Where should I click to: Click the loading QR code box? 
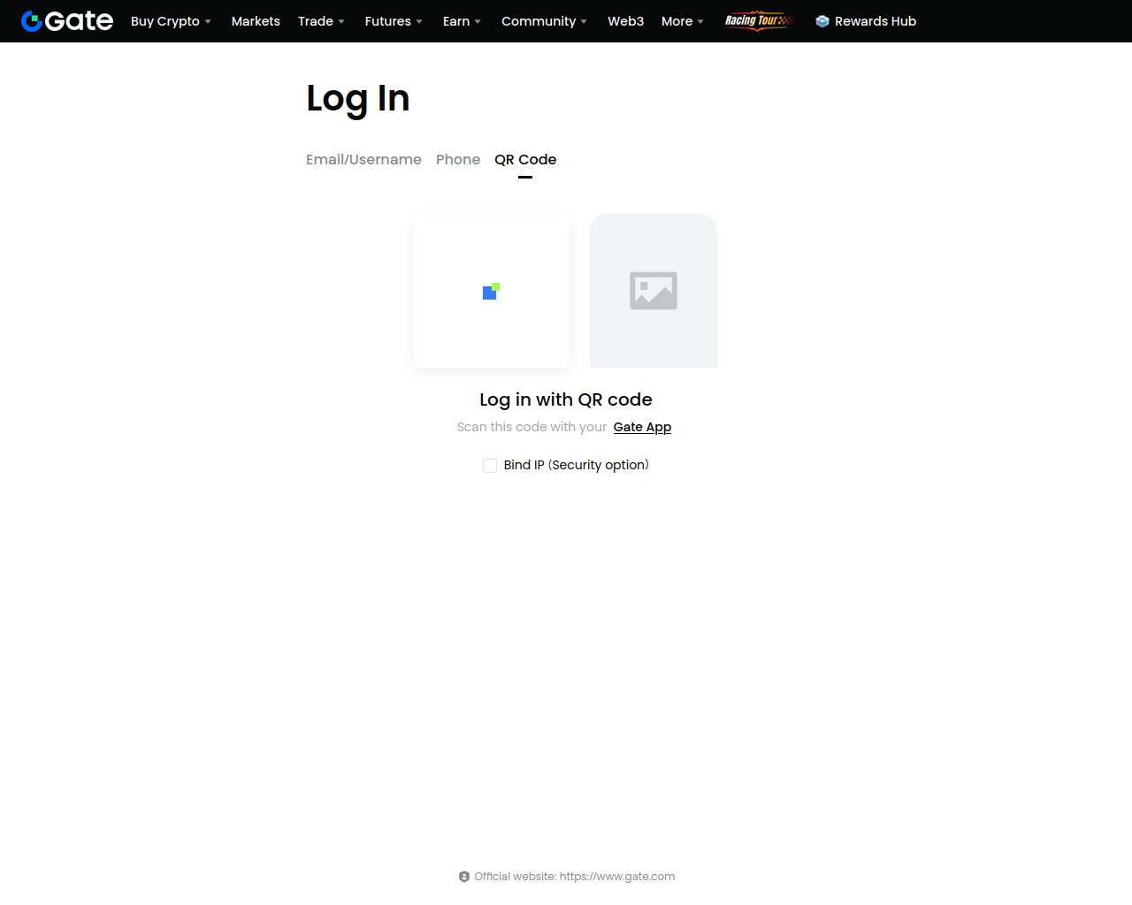(x=492, y=291)
